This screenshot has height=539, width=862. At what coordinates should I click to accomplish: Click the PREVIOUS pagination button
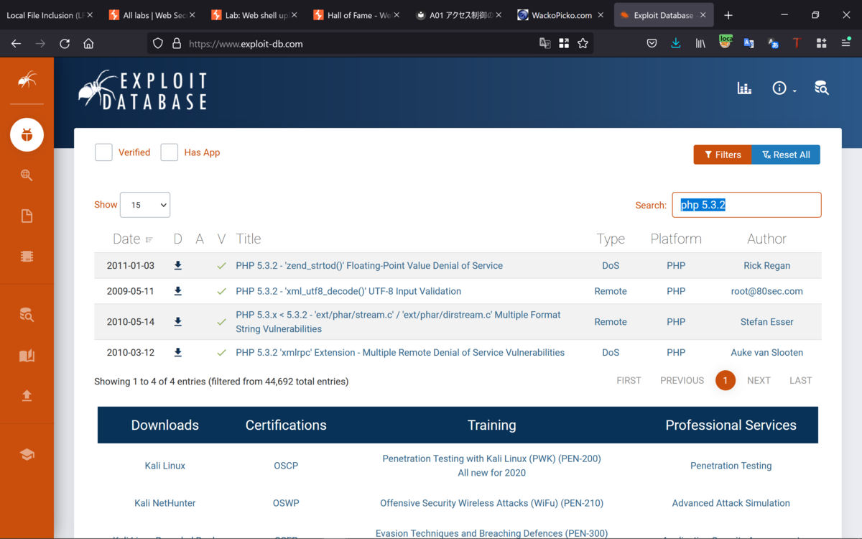[x=682, y=380]
